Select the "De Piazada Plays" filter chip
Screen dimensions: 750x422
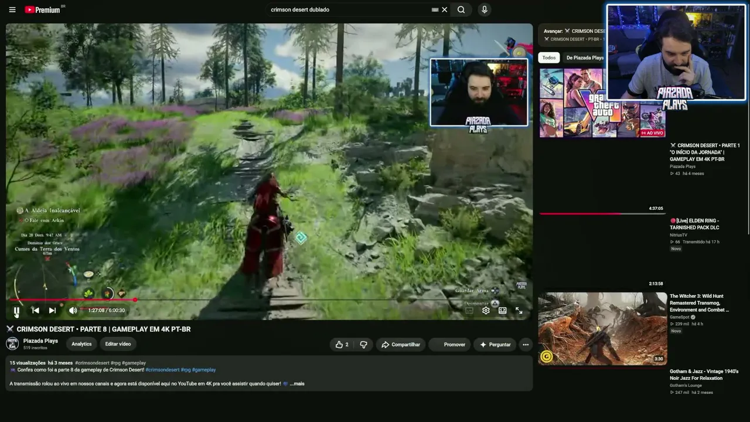click(x=585, y=57)
